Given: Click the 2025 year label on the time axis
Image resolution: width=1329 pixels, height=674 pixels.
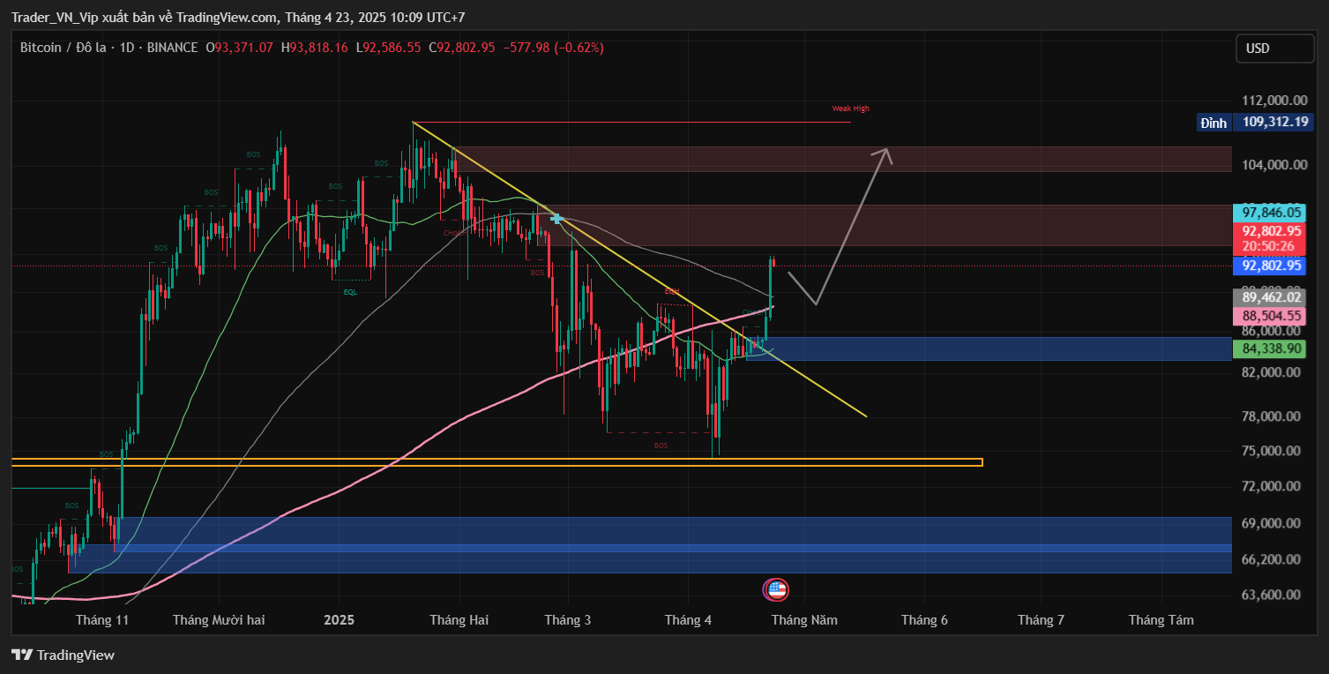Looking at the screenshot, I should 339,620.
